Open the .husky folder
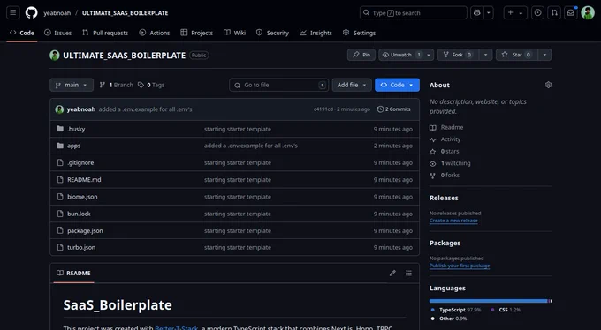The image size is (601, 330). click(x=76, y=129)
